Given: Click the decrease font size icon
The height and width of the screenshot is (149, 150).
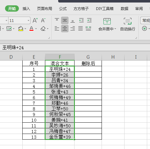Looking at the screenshot, I should coord(43,20).
